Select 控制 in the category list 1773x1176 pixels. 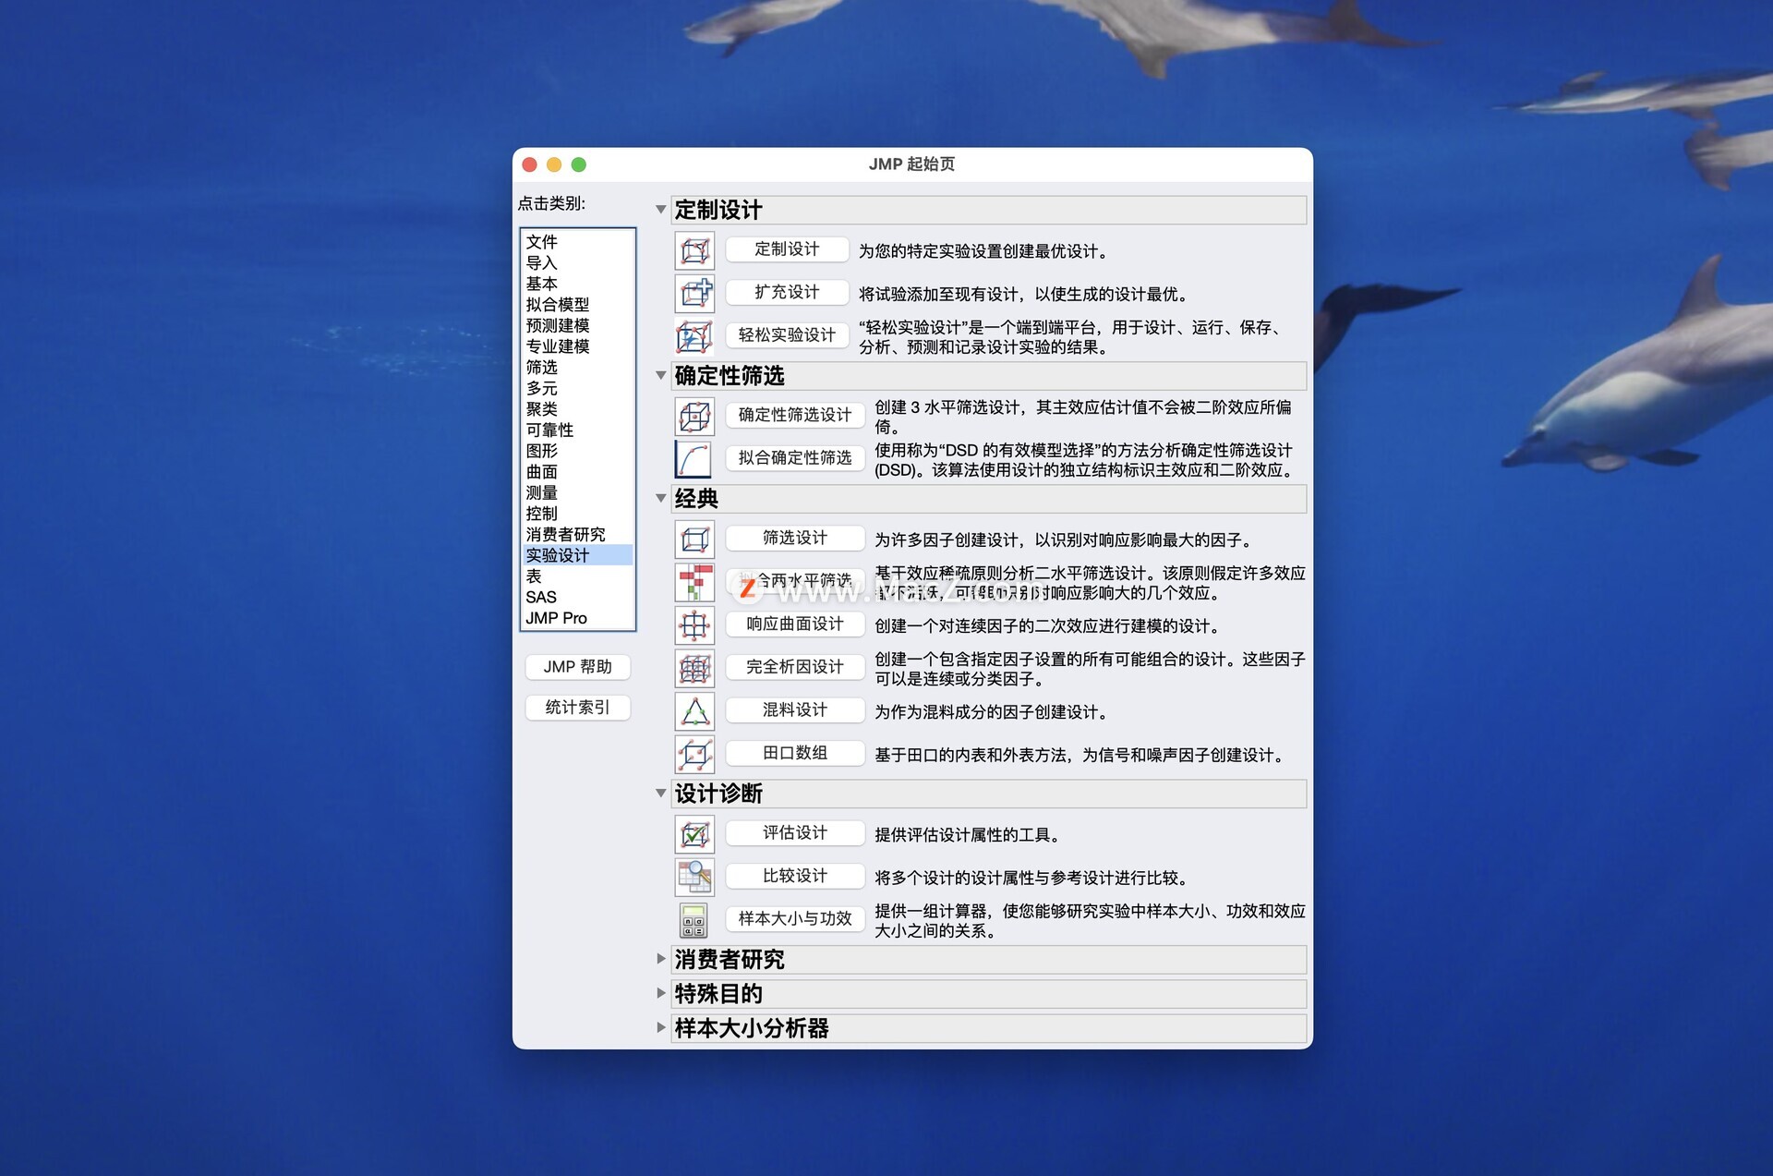click(578, 514)
